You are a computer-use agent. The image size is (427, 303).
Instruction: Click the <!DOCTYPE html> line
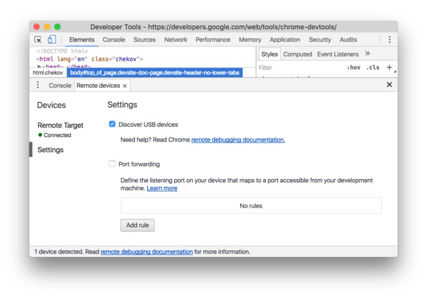[x=63, y=51]
